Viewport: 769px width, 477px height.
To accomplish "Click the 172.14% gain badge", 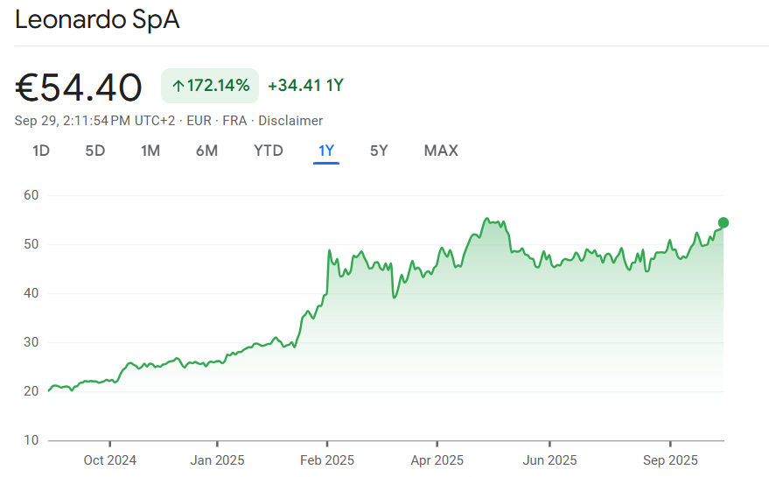I will tap(210, 86).
